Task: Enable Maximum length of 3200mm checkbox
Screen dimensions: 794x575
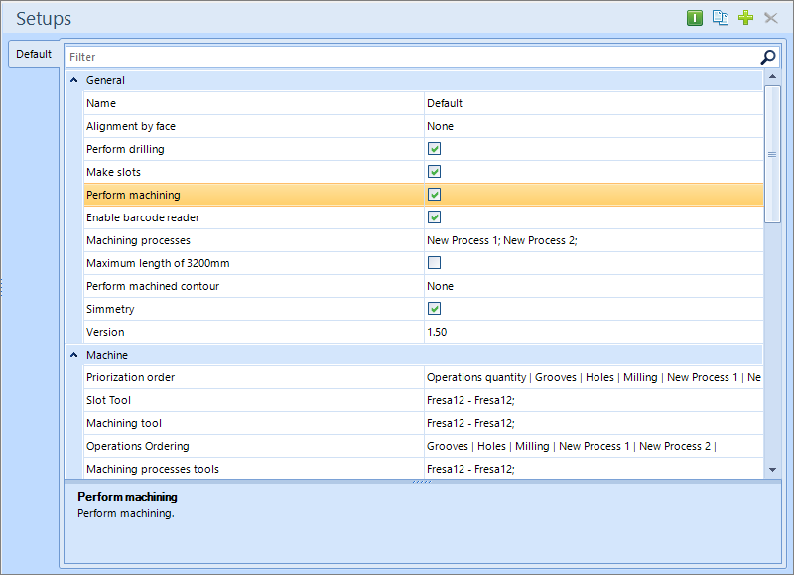Action: (434, 263)
